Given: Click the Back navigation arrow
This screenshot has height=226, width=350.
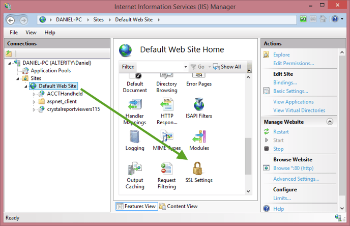Looking at the screenshot, I should pyautogui.click(x=11, y=20).
